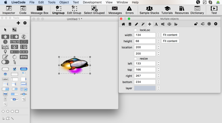Click Edit Group in the toolbar
Viewport: 222px width, 123px height.
coord(74,10)
